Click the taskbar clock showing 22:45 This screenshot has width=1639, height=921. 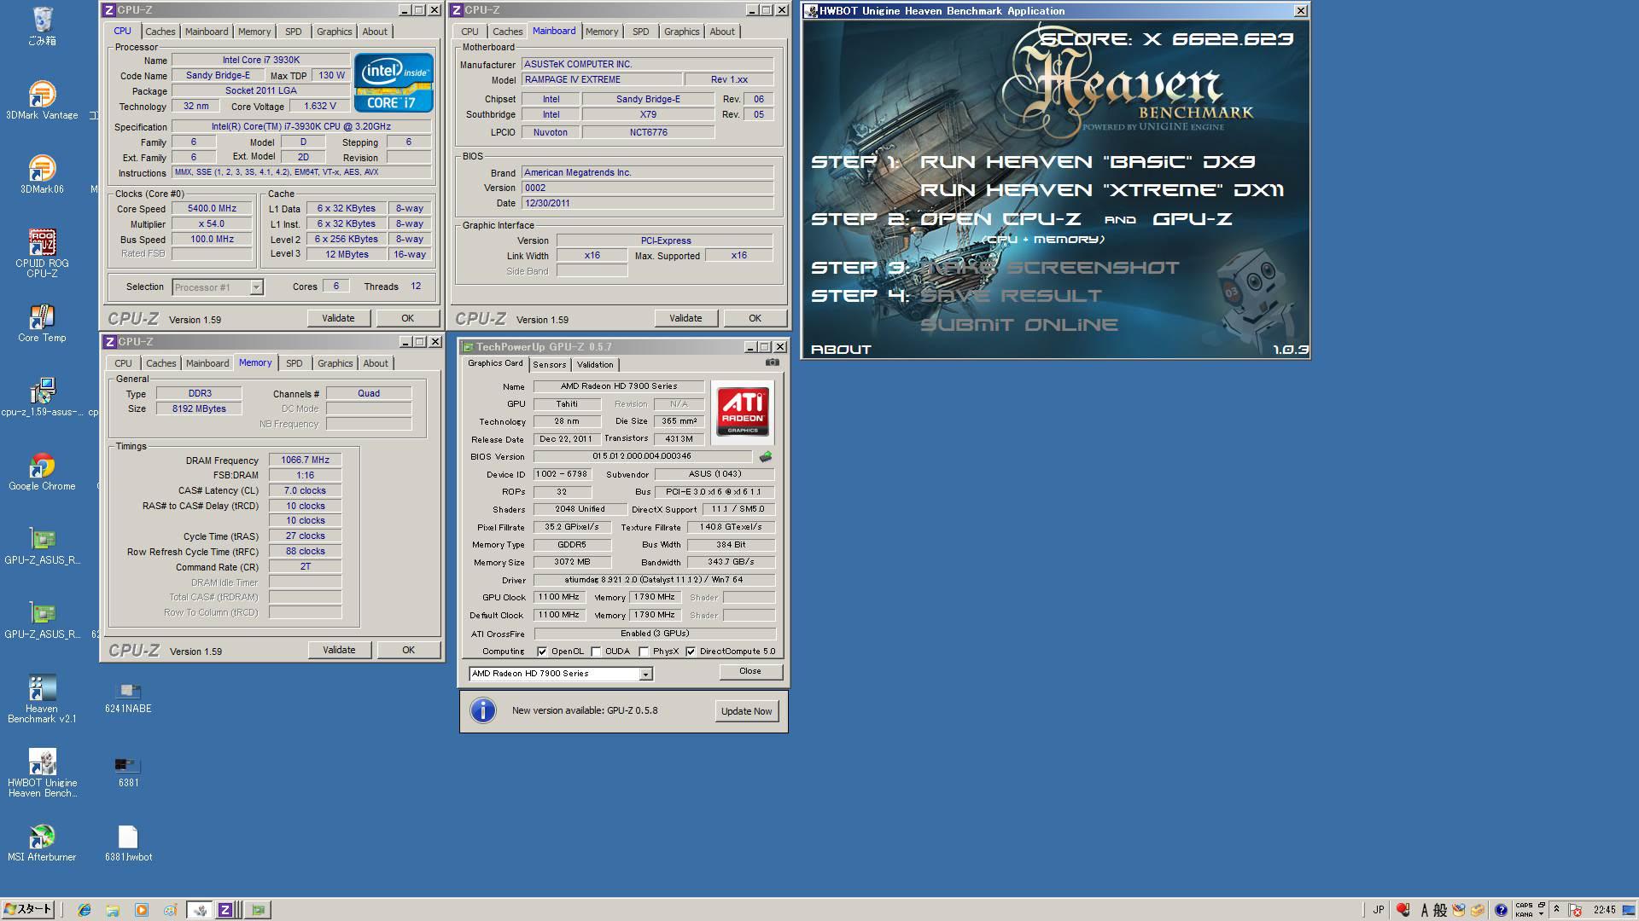point(1604,910)
